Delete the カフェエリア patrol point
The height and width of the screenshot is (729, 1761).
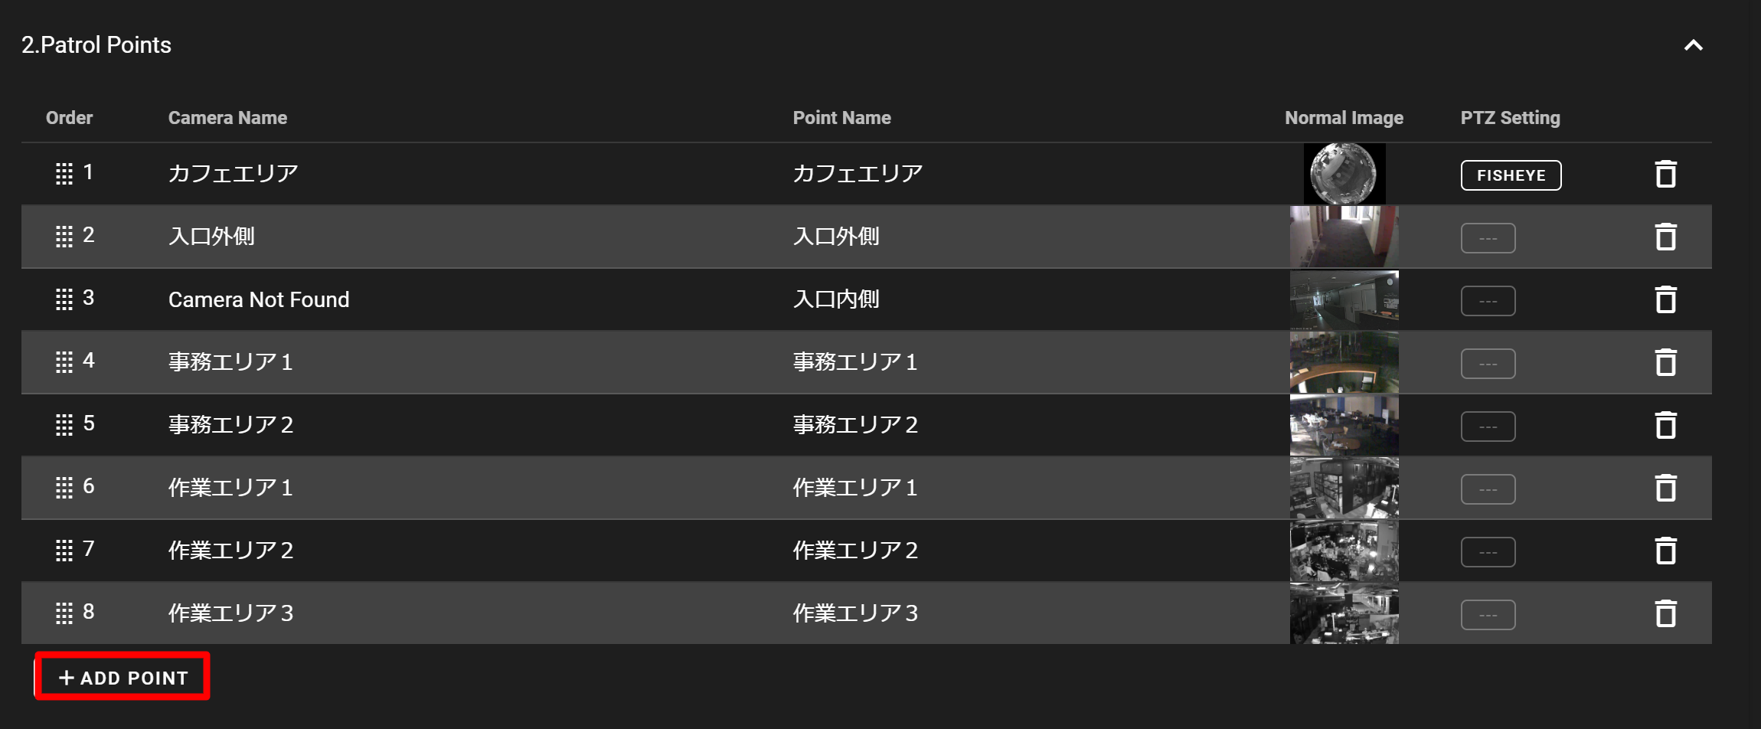(x=1665, y=174)
